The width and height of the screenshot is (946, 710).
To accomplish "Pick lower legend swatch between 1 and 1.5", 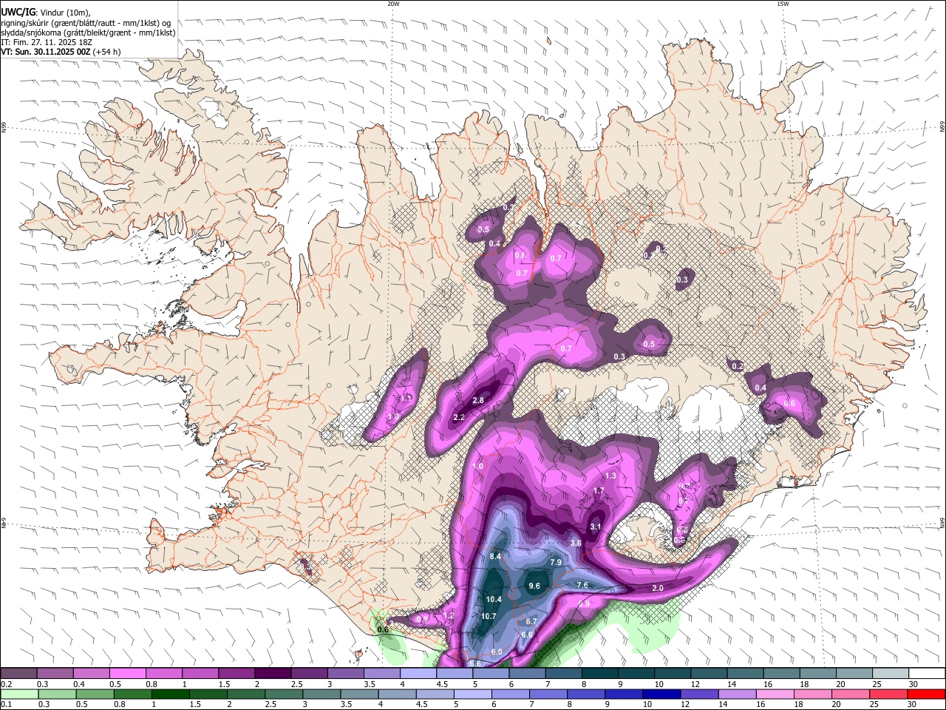I will 170,694.
